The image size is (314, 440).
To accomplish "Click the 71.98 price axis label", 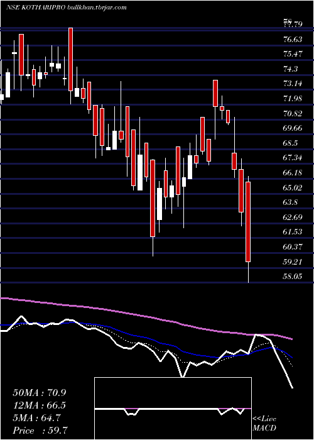I will pyautogui.click(x=293, y=99).
